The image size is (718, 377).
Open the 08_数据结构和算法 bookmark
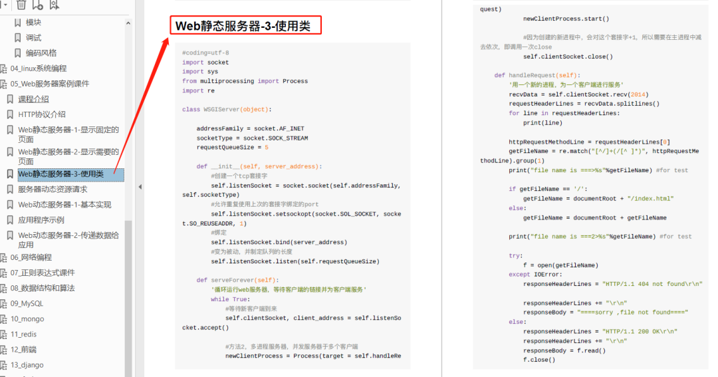click(43, 288)
